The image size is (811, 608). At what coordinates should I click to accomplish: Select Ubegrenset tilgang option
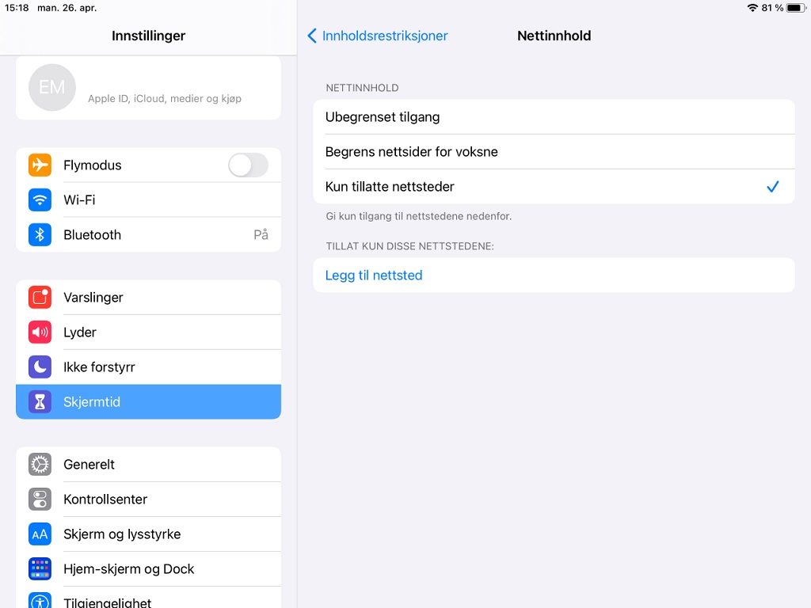coord(554,117)
